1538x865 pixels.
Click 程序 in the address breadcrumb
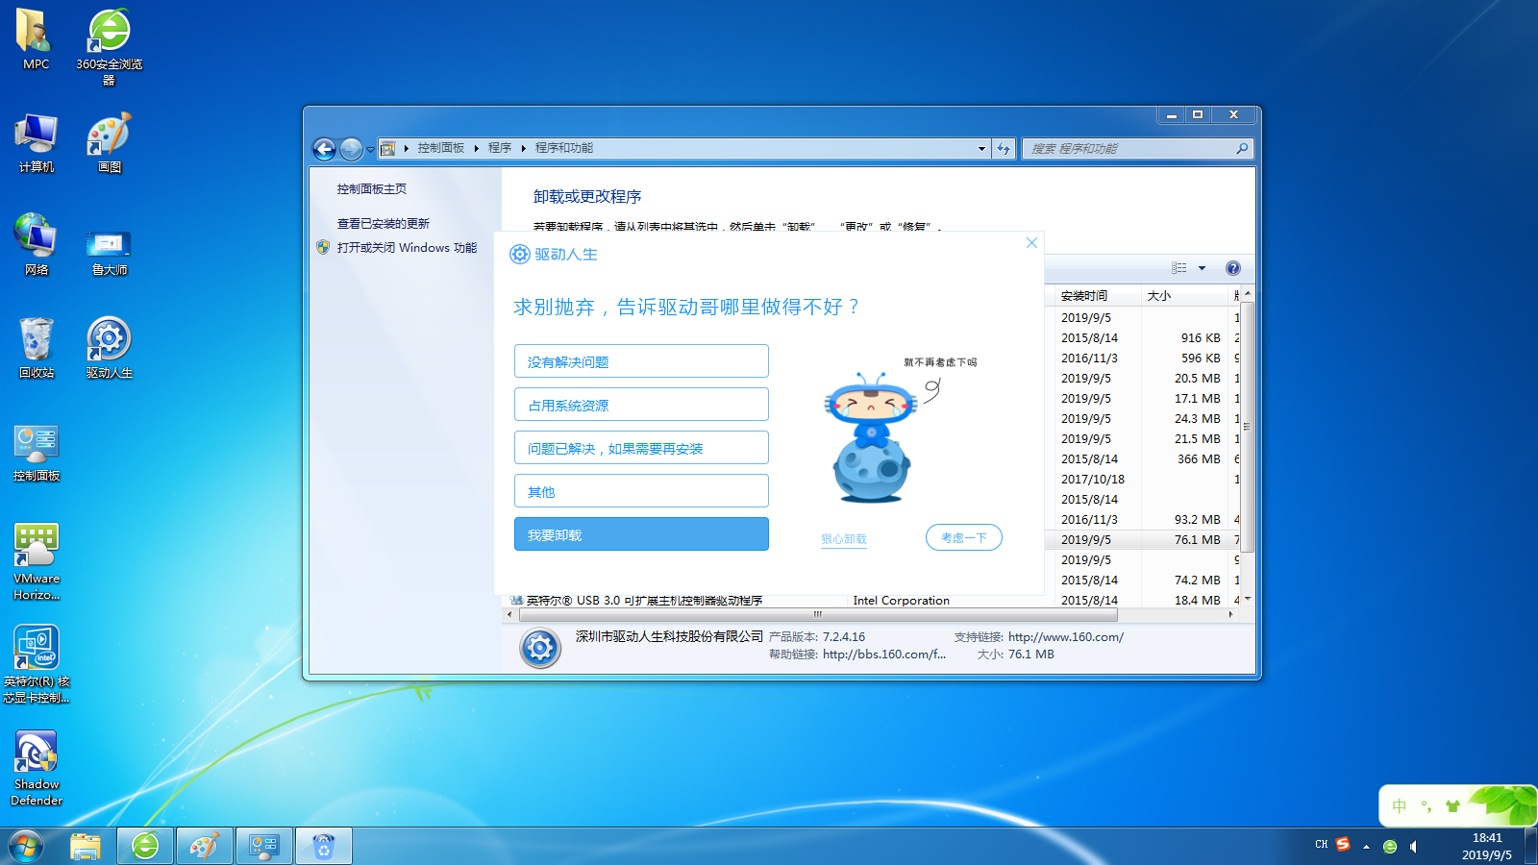tap(500, 148)
